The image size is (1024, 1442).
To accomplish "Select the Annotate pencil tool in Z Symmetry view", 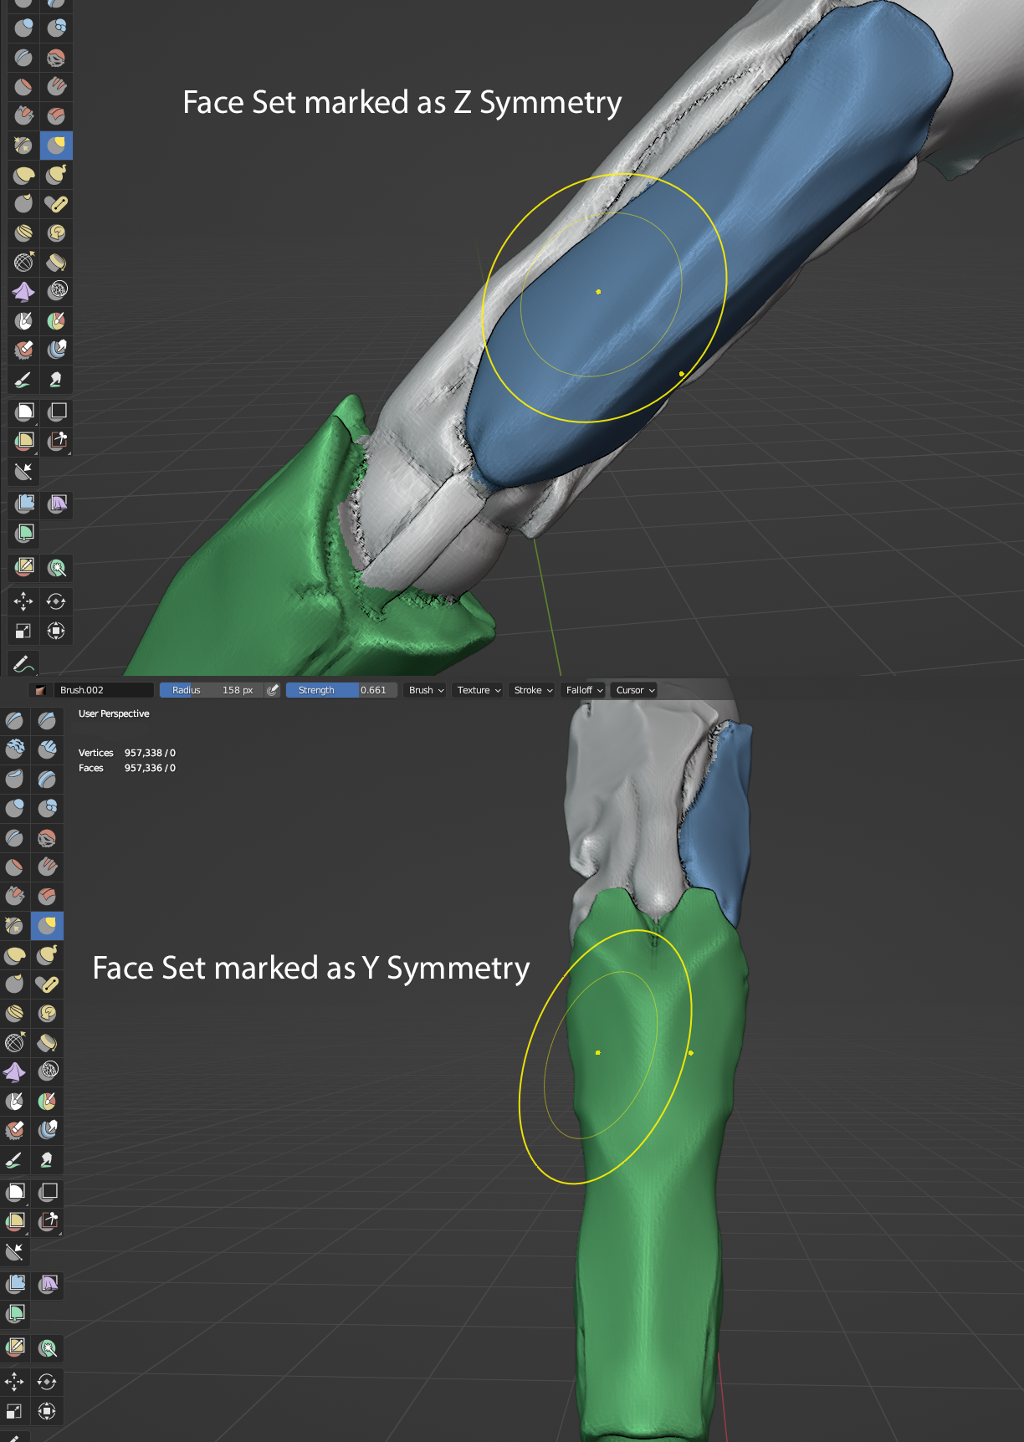I will pyautogui.click(x=23, y=664).
